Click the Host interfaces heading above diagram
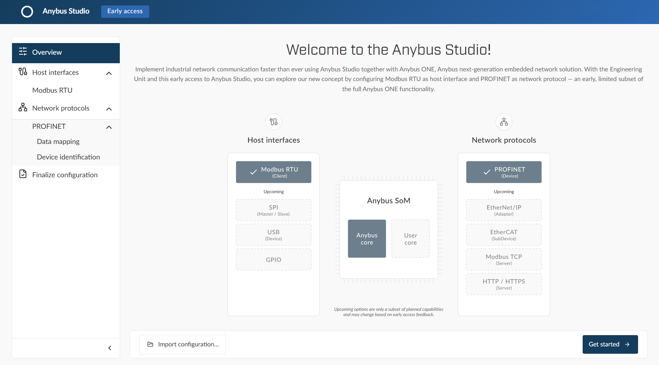The image size is (659, 365). click(x=274, y=140)
